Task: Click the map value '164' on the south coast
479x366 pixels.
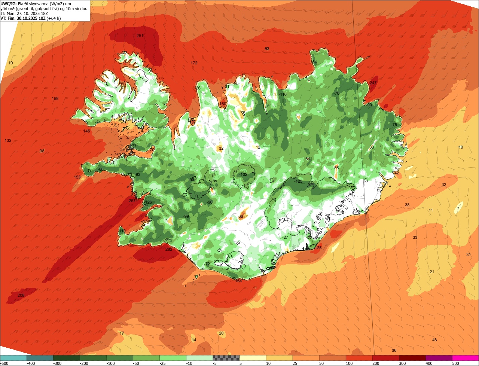Action: tap(238, 281)
